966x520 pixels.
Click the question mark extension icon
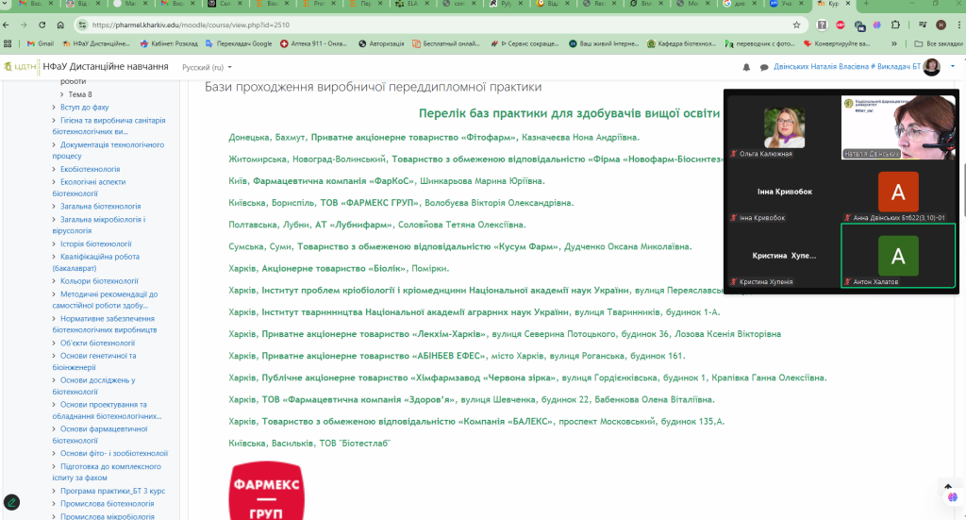pyautogui.click(x=822, y=25)
